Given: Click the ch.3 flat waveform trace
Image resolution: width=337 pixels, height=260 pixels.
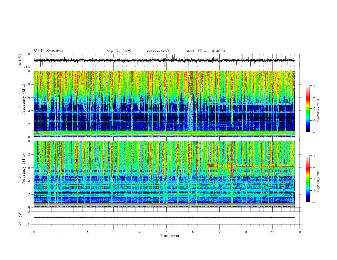Looking at the screenshot, I should (x=164, y=218).
